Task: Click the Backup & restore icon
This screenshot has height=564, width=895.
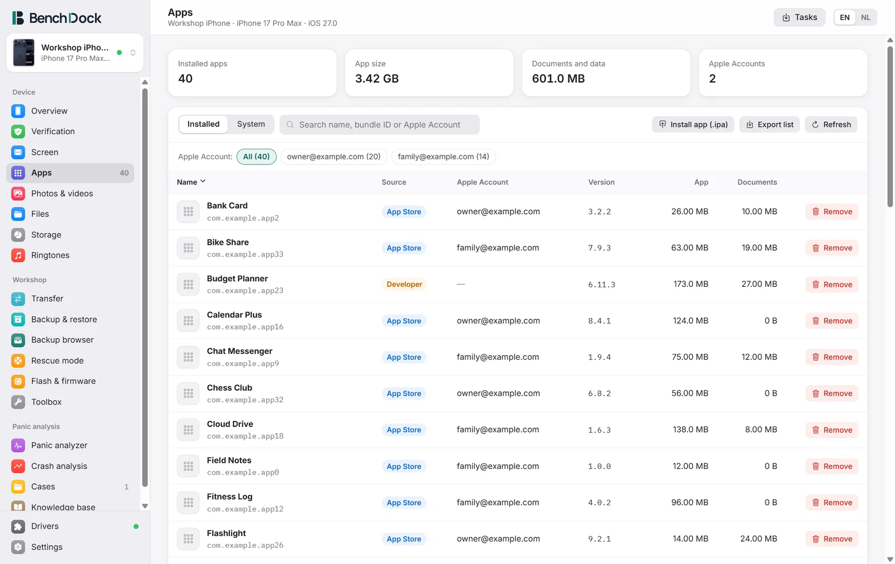Action: (18, 319)
